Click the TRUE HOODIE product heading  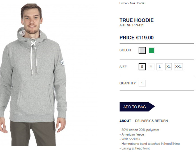click(x=137, y=20)
